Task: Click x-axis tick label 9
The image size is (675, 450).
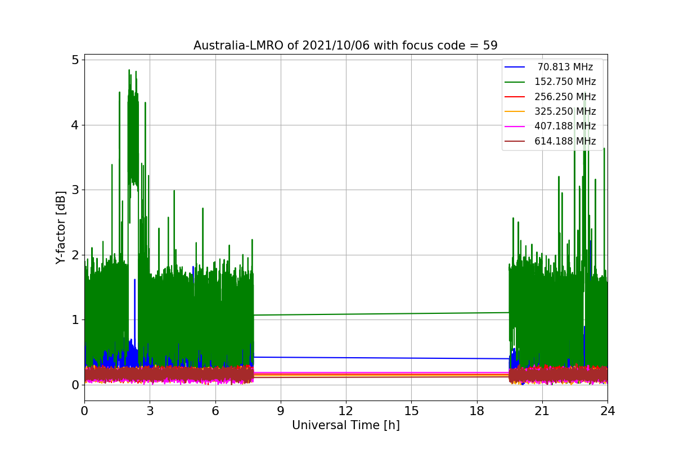Action: (280, 411)
